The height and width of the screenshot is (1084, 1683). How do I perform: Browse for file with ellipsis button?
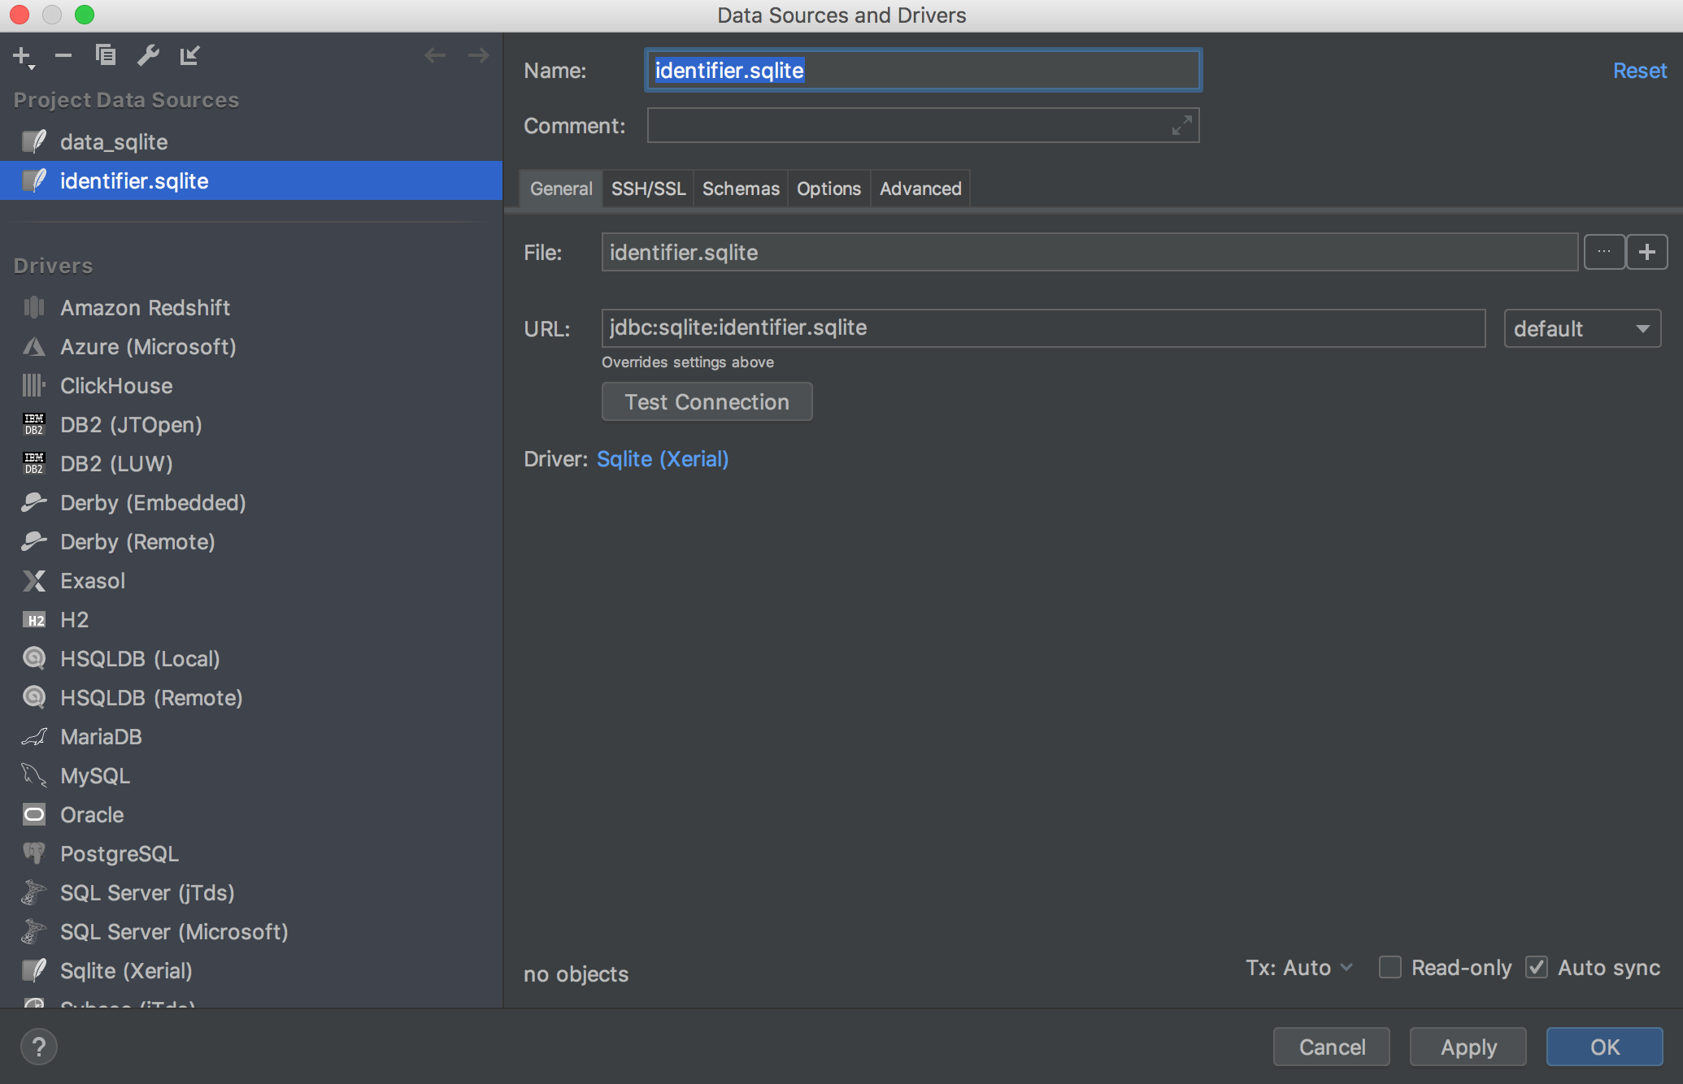pos(1603,252)
